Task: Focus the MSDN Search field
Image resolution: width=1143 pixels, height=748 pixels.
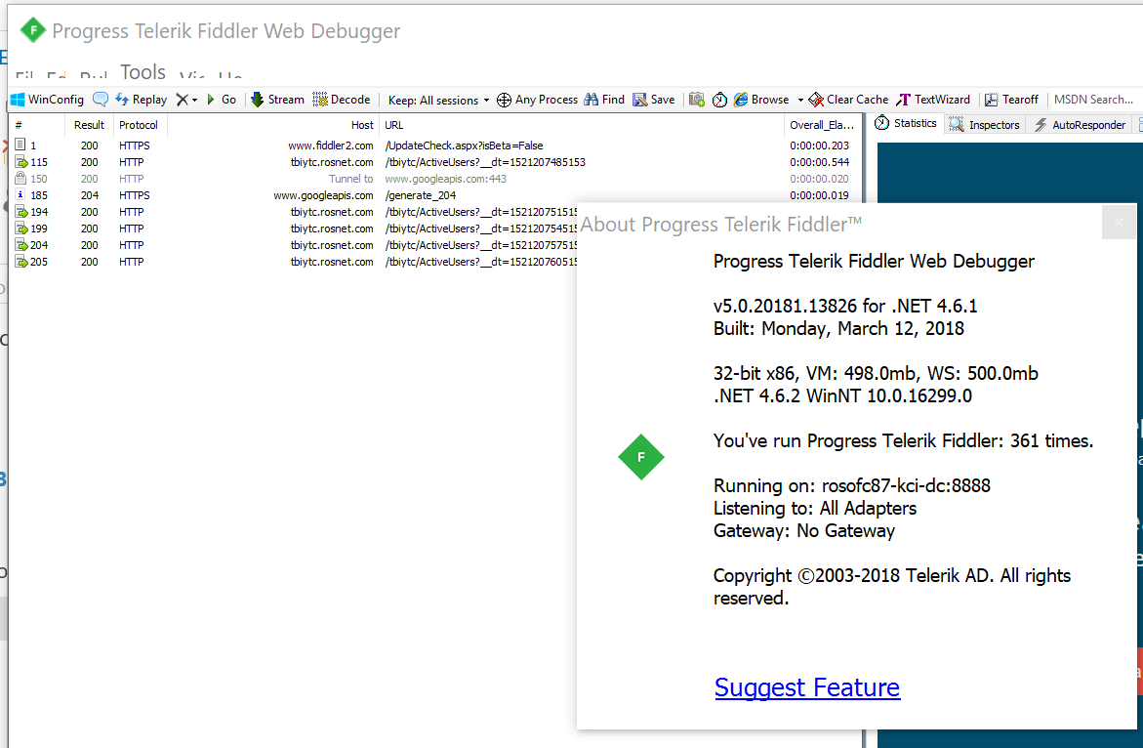Action: [1093, 100]
